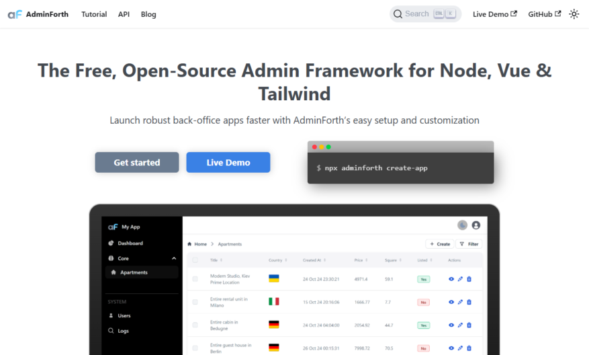Screen dimensions: 589x355
Task: Click the magnifier icon in the search box
Action: [x=398, y=14]
